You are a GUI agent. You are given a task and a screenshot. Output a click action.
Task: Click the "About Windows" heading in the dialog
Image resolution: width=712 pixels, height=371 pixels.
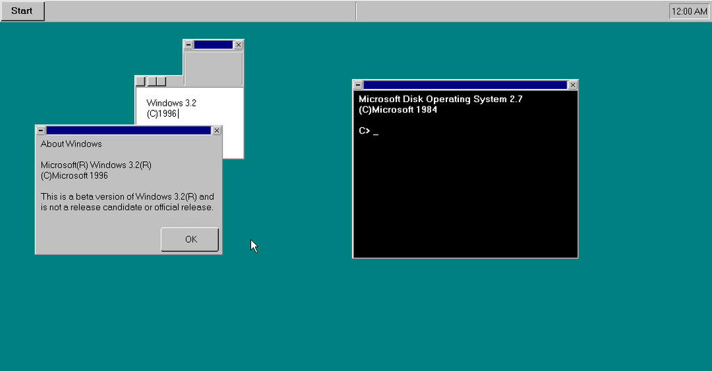point(72,144)
